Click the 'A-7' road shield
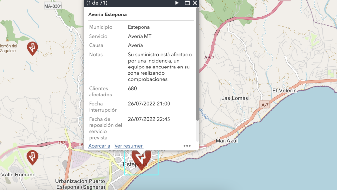This screenshot has height=190, width=337. [265, 105]
